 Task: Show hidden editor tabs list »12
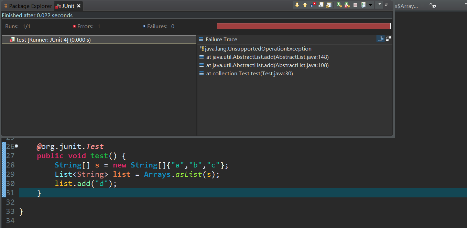[x=433, y=6]
